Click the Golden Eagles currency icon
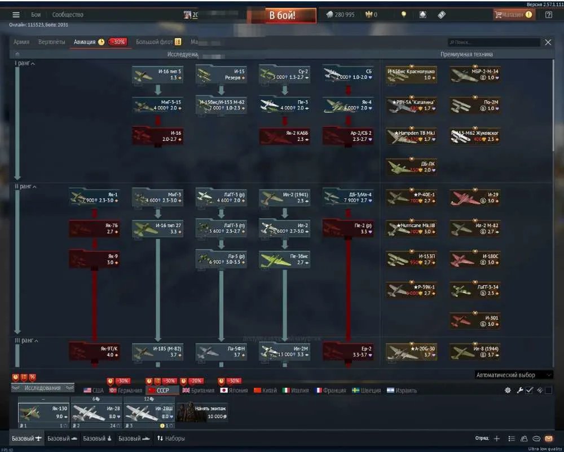 [x=368, y=15]
